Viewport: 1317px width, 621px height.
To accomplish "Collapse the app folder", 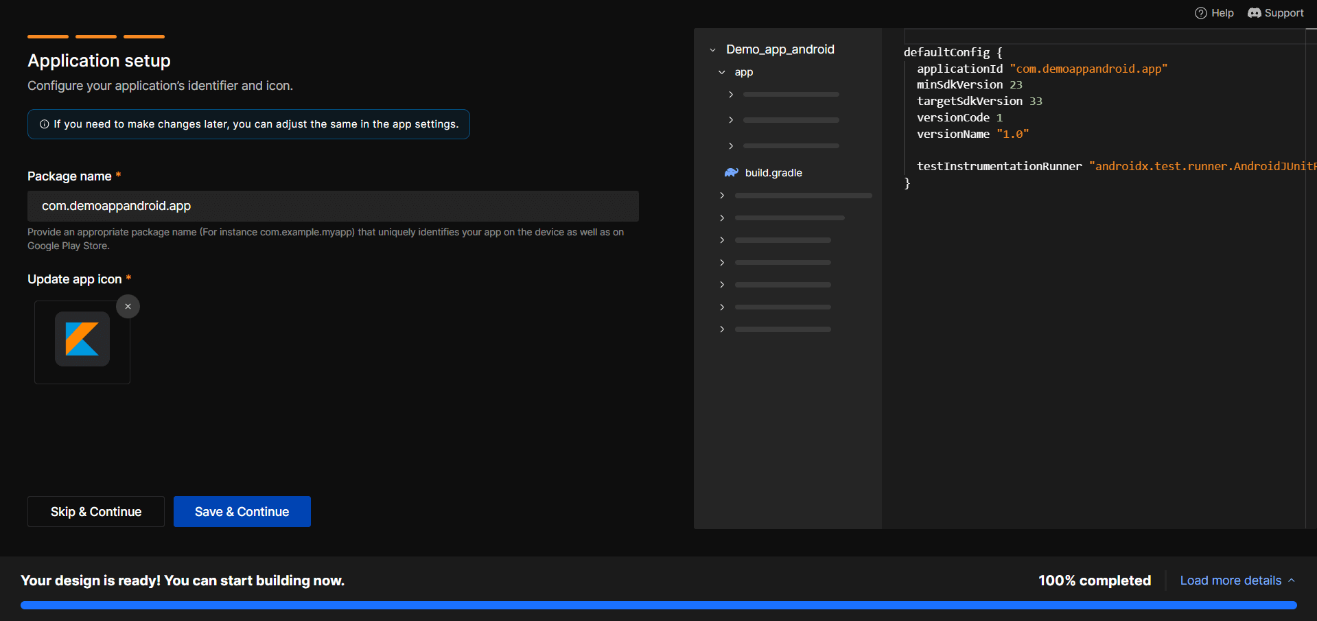I will pos(722,72).
